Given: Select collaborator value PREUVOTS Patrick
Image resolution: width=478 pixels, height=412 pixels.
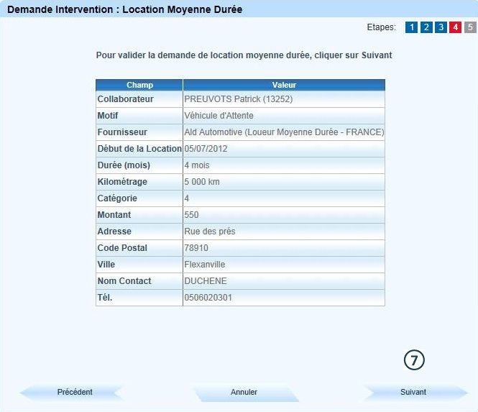Looking at the screenshot, I should [239, 99].
